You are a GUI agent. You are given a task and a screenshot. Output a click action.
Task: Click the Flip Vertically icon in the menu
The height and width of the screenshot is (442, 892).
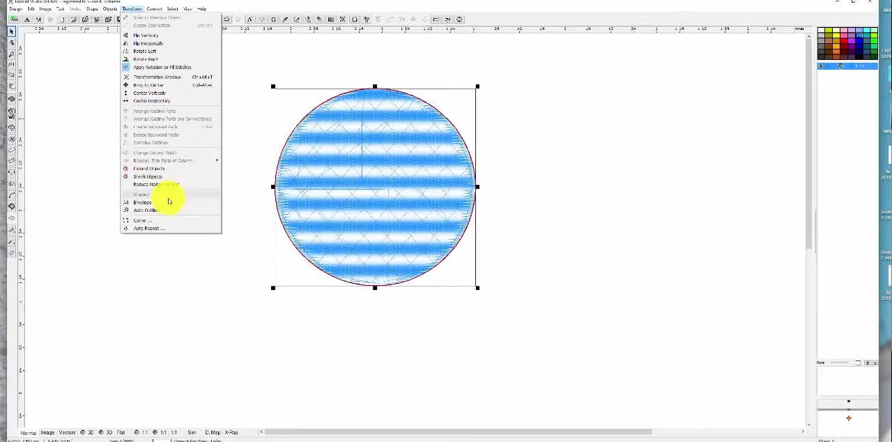click(x=126, y=35)
